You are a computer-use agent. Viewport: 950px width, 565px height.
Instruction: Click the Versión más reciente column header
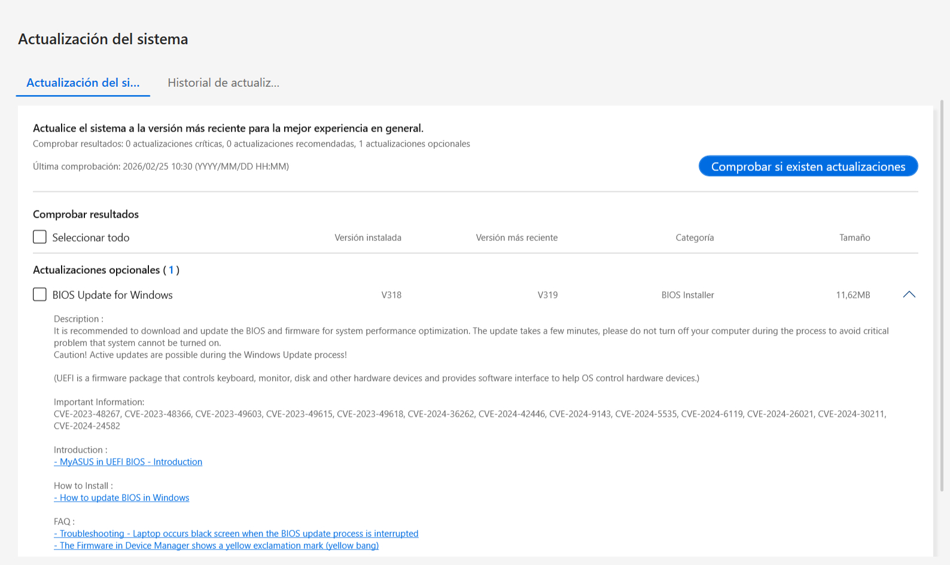(516, 237)
